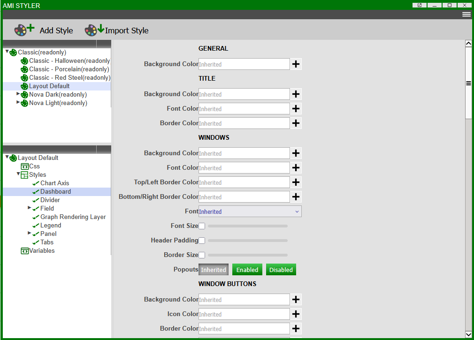Click plus icon beside General Background Color
This screenshot has width=474, height=340.
pos(296,64)
